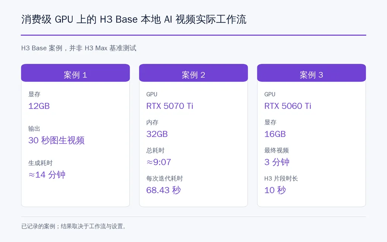This screenshot has height=242, width=387.
Task: Click the 显存 label in 案例 3
Action: pyautogui.click(x=270, y=122)
